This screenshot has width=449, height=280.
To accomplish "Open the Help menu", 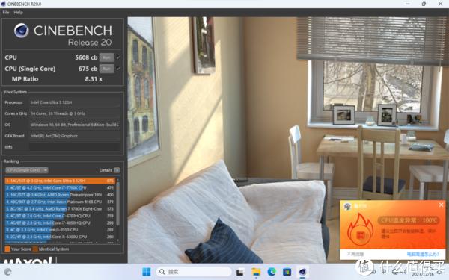I will (18, 12).
